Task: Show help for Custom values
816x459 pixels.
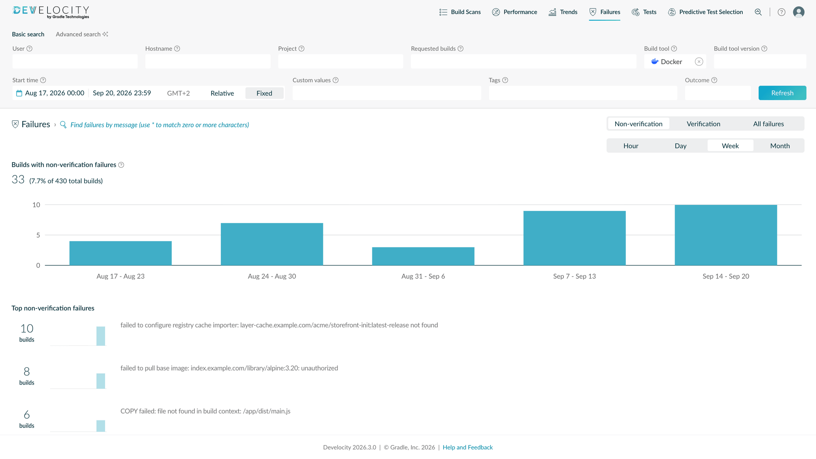Action: (335, 80)
